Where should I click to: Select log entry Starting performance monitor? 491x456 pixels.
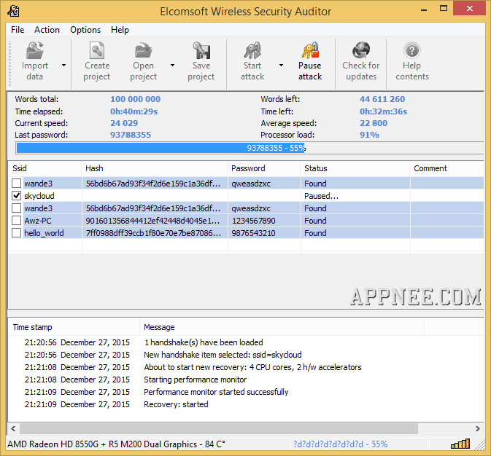click(195, 380)
